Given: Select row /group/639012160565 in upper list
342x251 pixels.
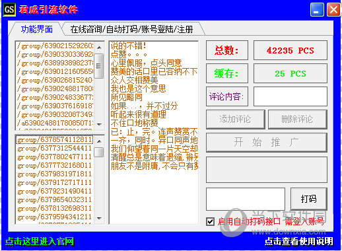Looking at the screenshot, I should pyautogui.click(x=55, y=72).
